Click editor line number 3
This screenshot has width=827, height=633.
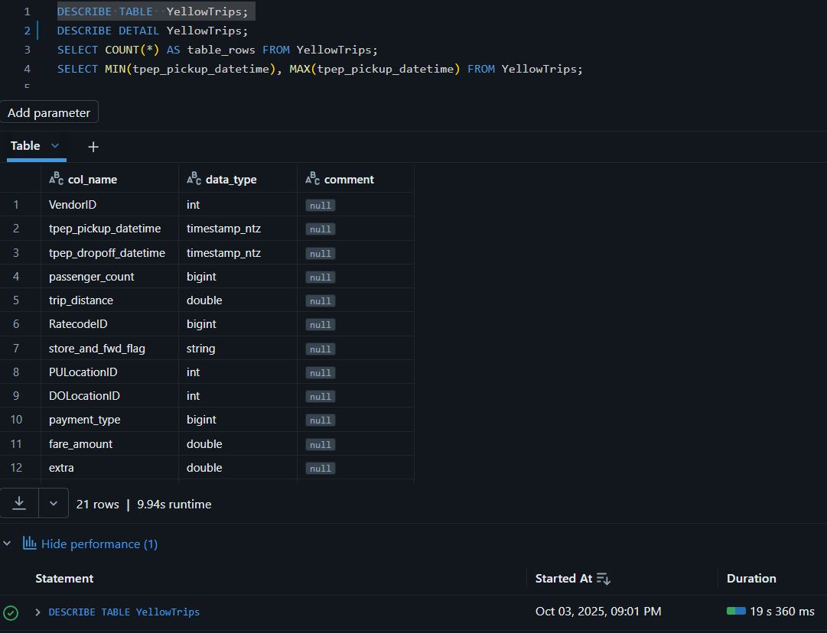(28, 50)
